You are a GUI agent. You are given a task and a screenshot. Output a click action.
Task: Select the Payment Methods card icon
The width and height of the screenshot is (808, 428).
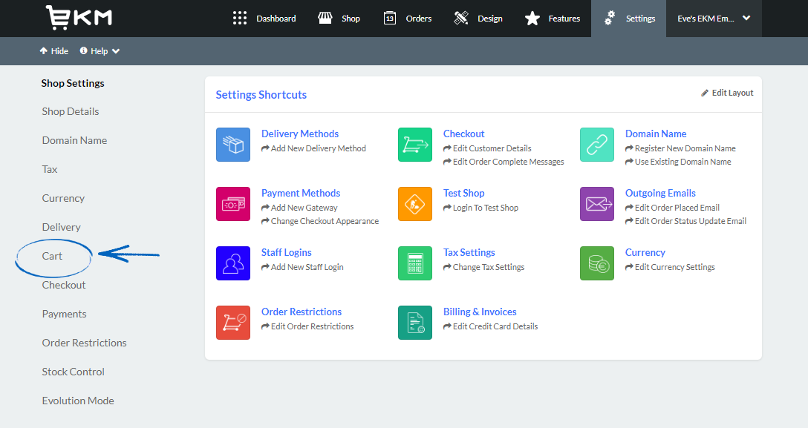point(233,204)
